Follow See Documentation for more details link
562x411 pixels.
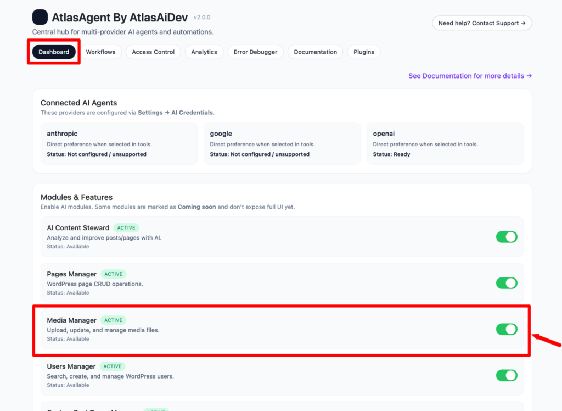coord(470,76)
